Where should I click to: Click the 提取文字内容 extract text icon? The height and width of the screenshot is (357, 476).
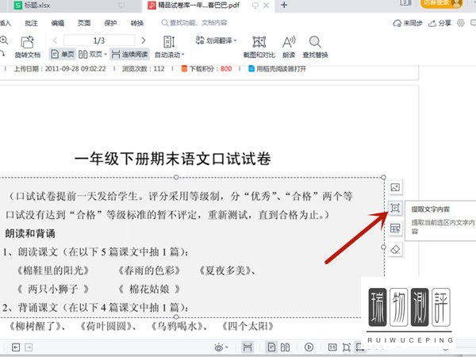(395, 208)
